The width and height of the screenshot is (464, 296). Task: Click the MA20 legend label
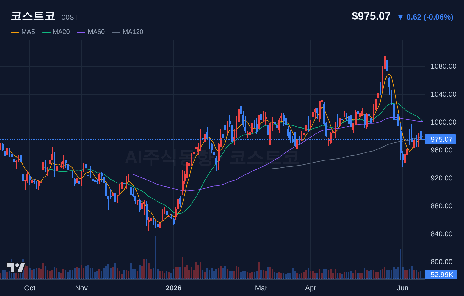(61, 32)
